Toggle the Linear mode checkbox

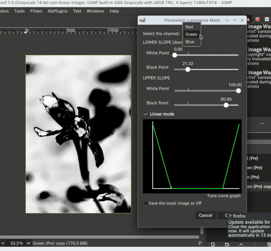pos(146,114)
